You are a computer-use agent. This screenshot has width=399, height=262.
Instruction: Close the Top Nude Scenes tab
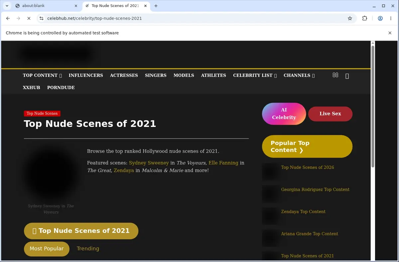[x=145, y=6]
